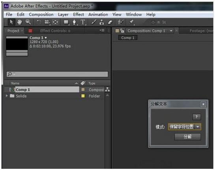Click the Project search input field
Image resolution: width=217 pixels, height=170 pixels.
[57, 74]
